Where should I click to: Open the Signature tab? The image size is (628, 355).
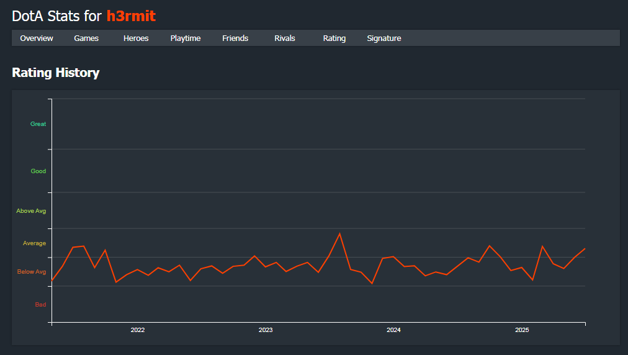click(x=384, y=38)
